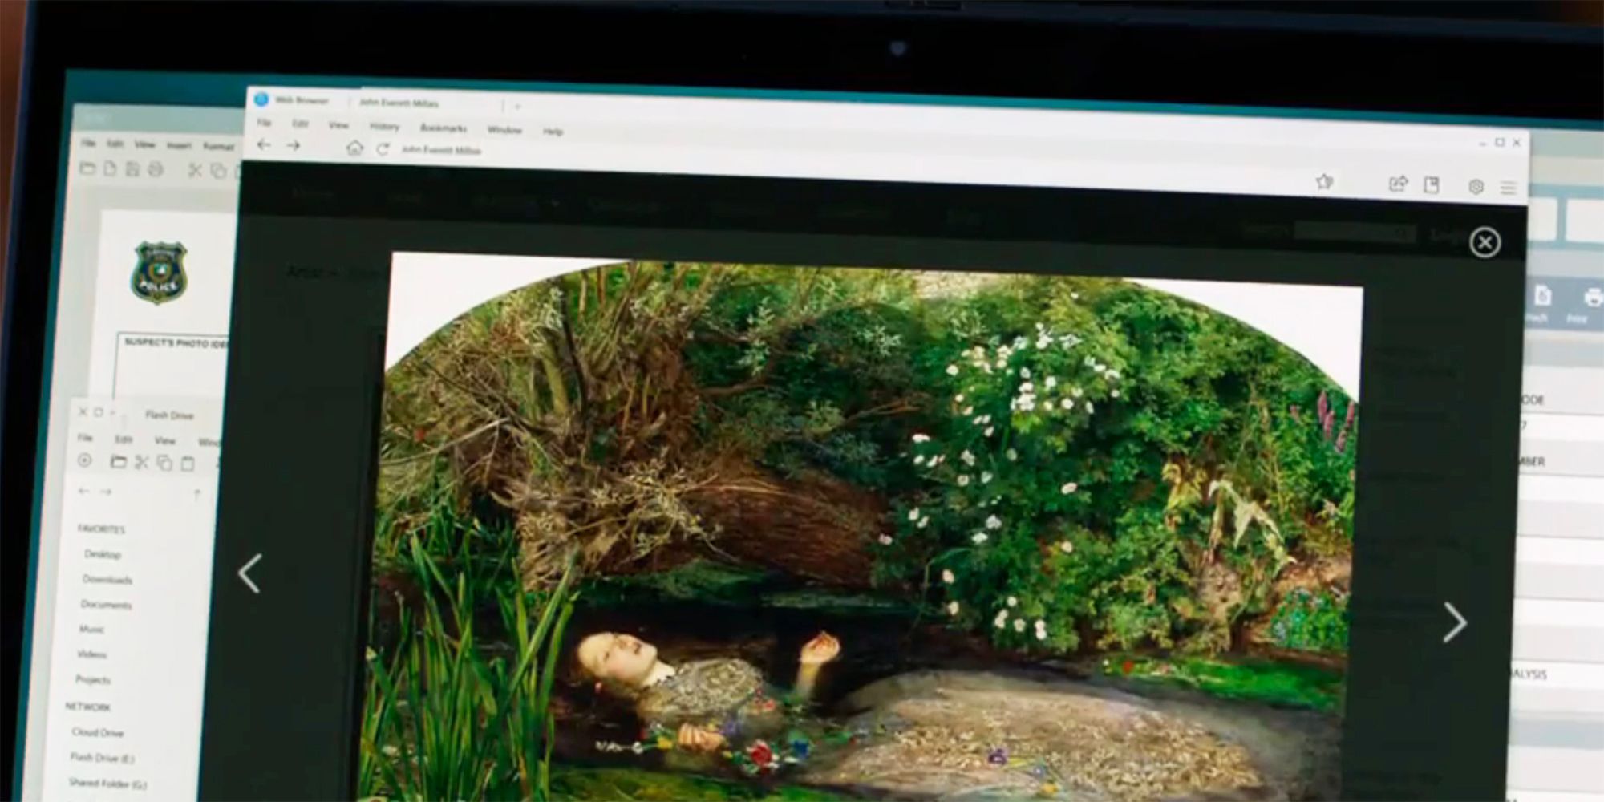Click the open folder icon in the document editor
Image resolution: width=1604 pixels, height=802 pixels.
(x=87, y=168)
